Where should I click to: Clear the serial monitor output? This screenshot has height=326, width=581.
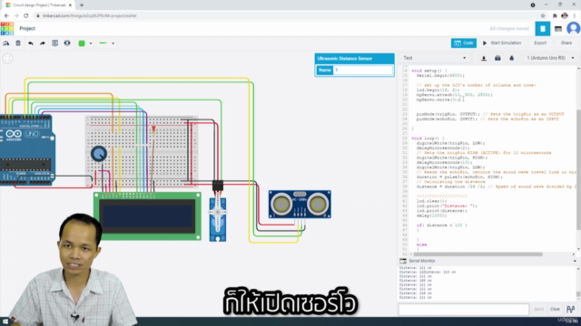pyautogui.click(x=555, y=309)
